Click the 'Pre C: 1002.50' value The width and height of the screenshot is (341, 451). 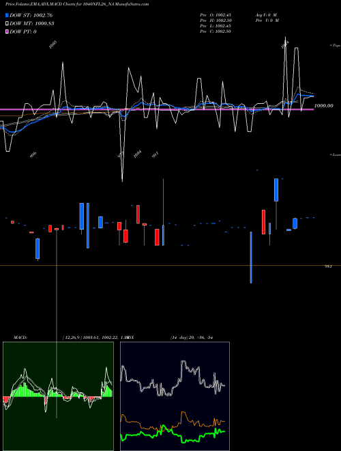216,31
